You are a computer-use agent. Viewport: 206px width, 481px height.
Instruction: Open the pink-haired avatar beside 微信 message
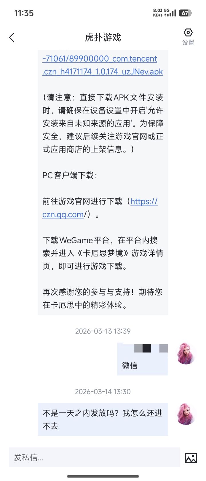(186, 354)
